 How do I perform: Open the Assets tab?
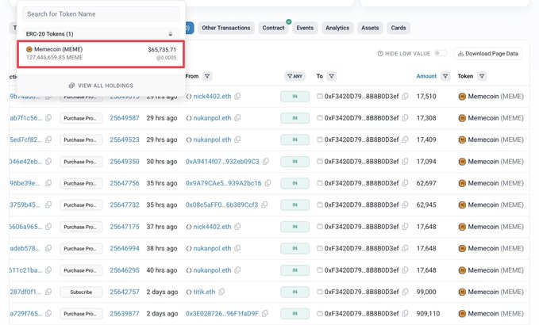(x=370, y=28)
